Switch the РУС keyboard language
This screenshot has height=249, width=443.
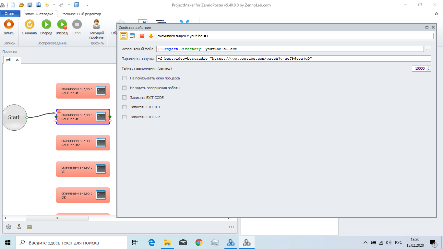tap(399, 243)
